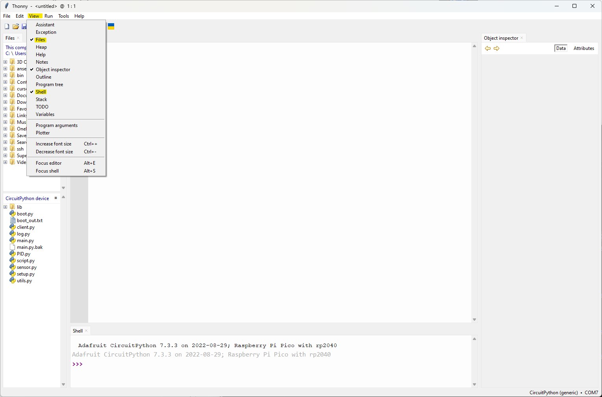Click the bin folder icon

13,75
